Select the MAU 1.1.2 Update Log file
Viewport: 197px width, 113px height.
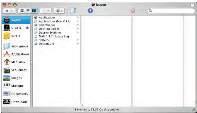click(56, 36)
